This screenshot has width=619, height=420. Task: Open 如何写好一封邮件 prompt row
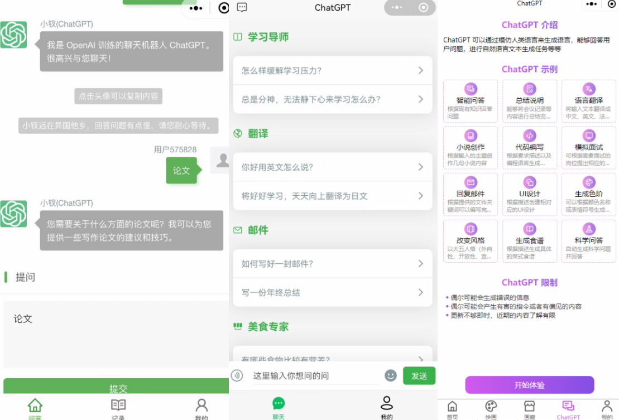(x=333, y=264)
